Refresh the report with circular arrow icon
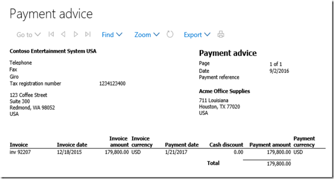This screenshot has width=334, height=179. (x=170, y=34)
